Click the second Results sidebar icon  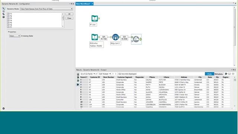78,77
